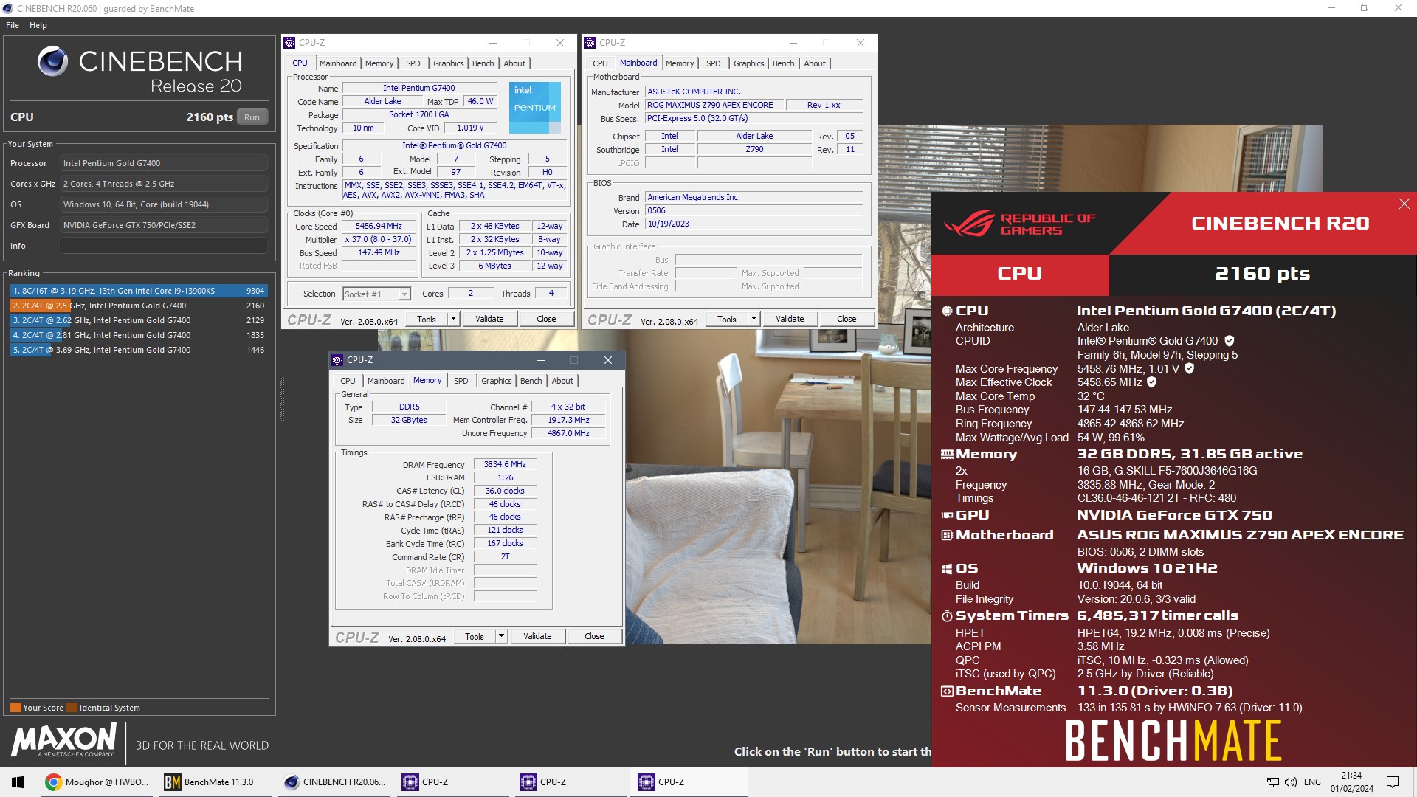Switch to Mainboard tab in CPU-Z CPU window
This screenshot has height=797, width=1417.
tap(338, 63)
